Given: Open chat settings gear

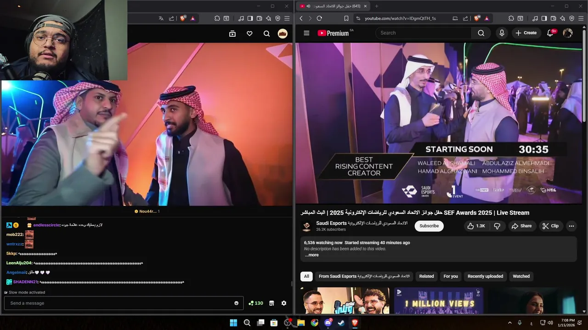Looking at the screenshot, I should tap(284, 303).
